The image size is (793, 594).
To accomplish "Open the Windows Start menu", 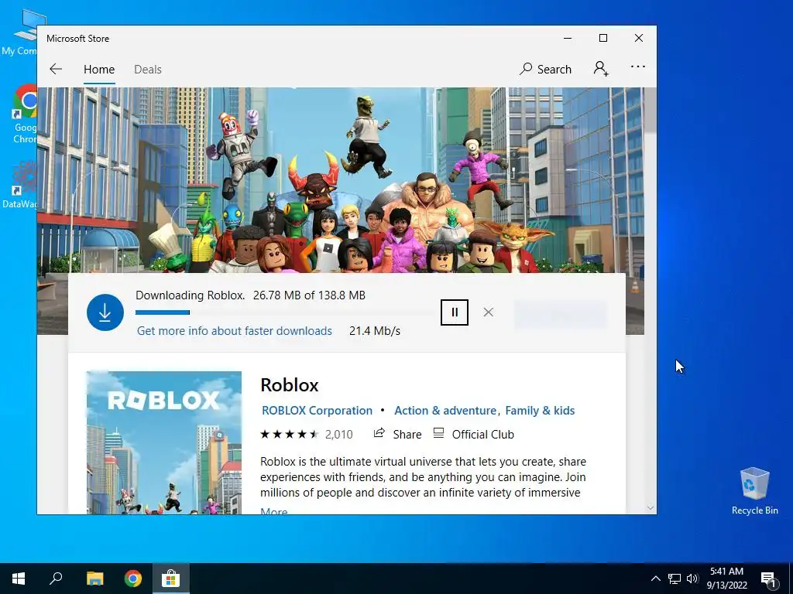I will [x=19, y=579].
